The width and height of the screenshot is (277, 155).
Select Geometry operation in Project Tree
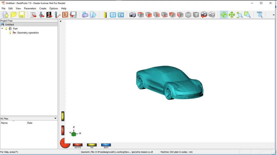(28, 32)
